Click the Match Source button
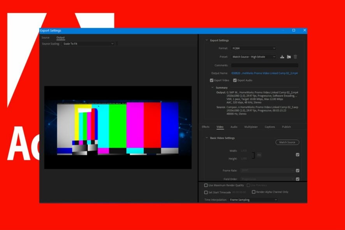The height and width of the screenshot is (230, 345). click(x=287, y=142)
